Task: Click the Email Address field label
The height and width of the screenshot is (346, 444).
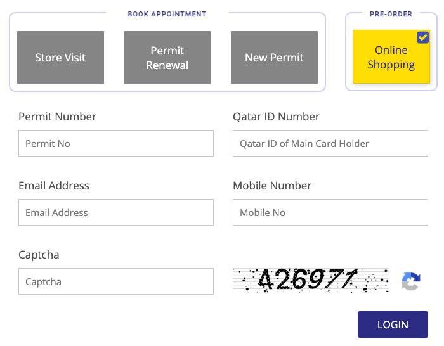Action: pyautogui.click(x=54, y=186)
